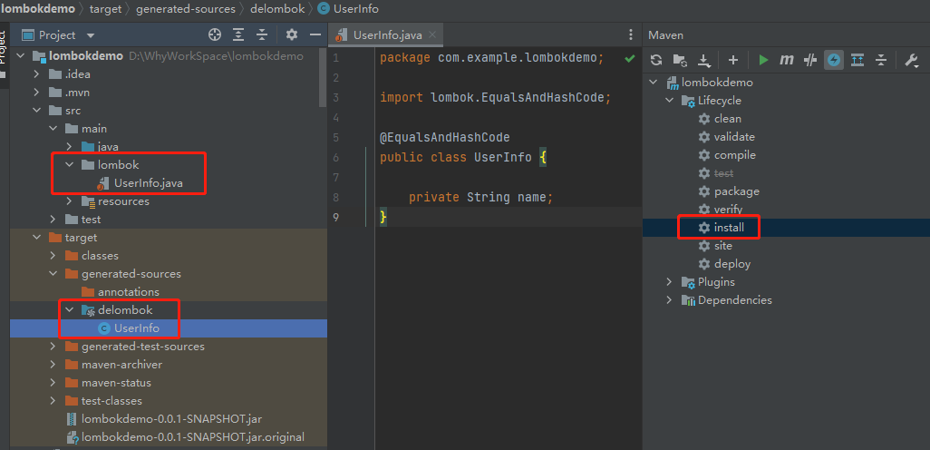This screenshot has width=930, height=450.
Task: Collapse the lombok folder in src/main
Action: point(69,165)
